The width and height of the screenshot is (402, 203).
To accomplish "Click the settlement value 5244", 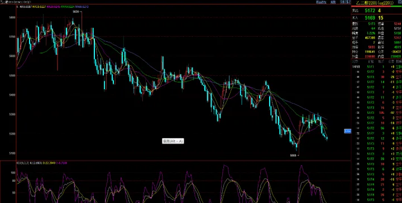I will (398, 24).
